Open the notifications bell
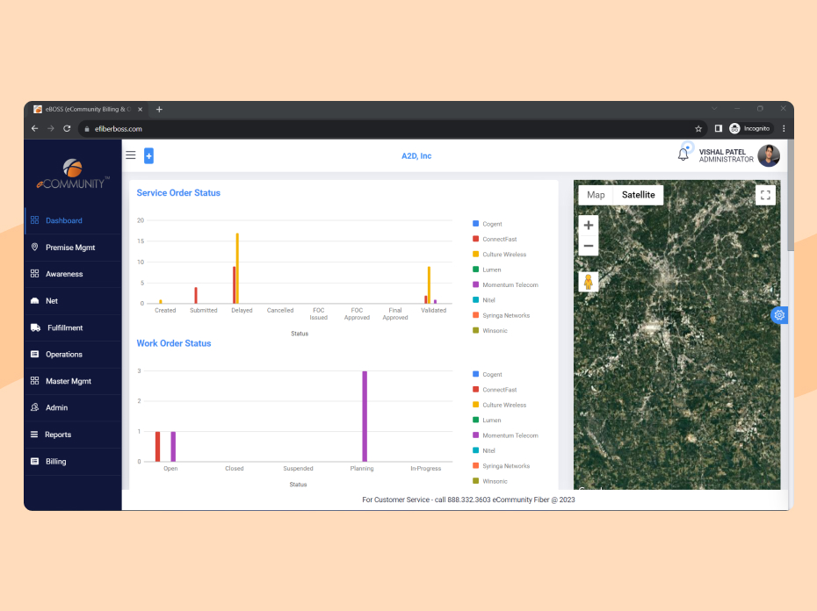This screenshot has height=611, width=817. (683, 155)
